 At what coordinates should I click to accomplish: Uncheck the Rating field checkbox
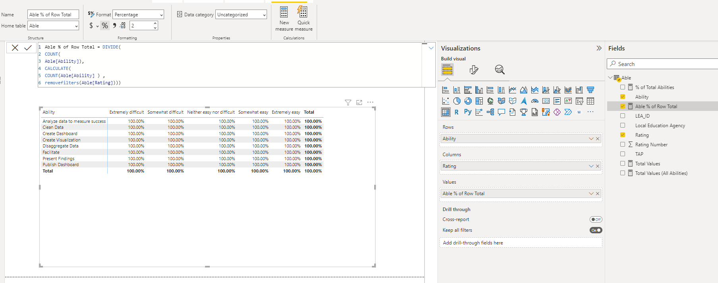coord(623,135)
